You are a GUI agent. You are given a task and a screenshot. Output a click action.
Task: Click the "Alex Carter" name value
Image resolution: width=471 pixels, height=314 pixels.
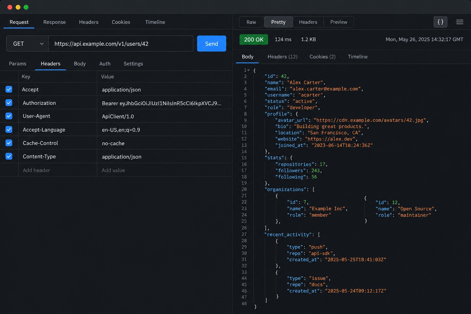pos(305,82)
